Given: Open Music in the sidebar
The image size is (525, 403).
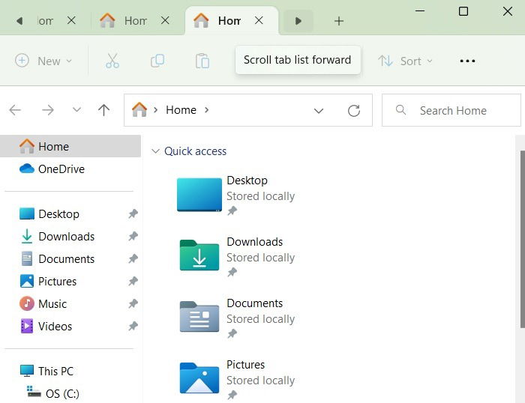Looking at the screenshot, I should (52, 303).
